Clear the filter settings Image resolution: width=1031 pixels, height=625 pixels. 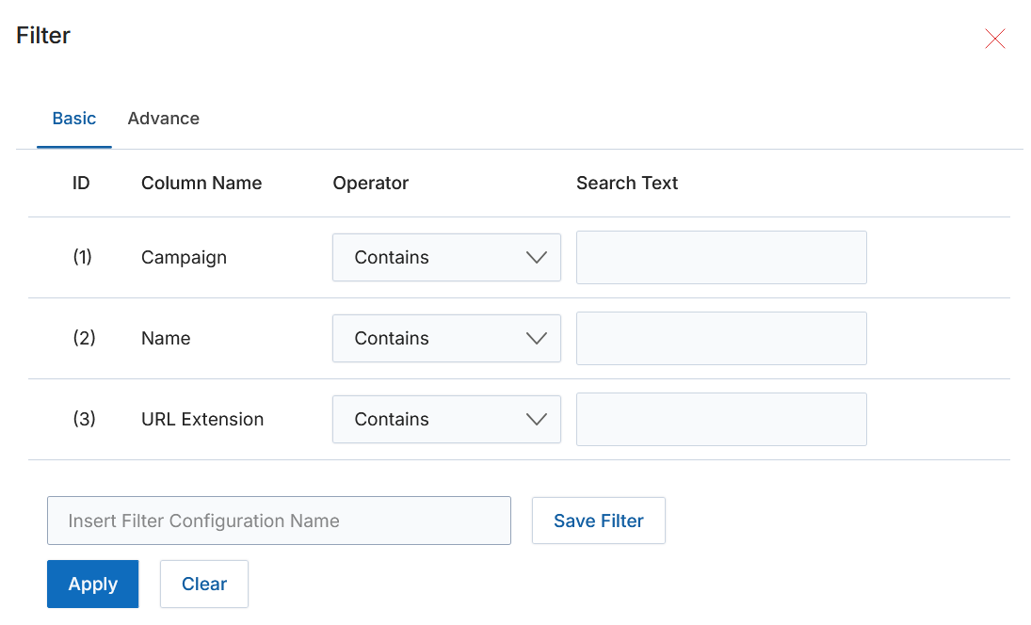coord(203,584)
